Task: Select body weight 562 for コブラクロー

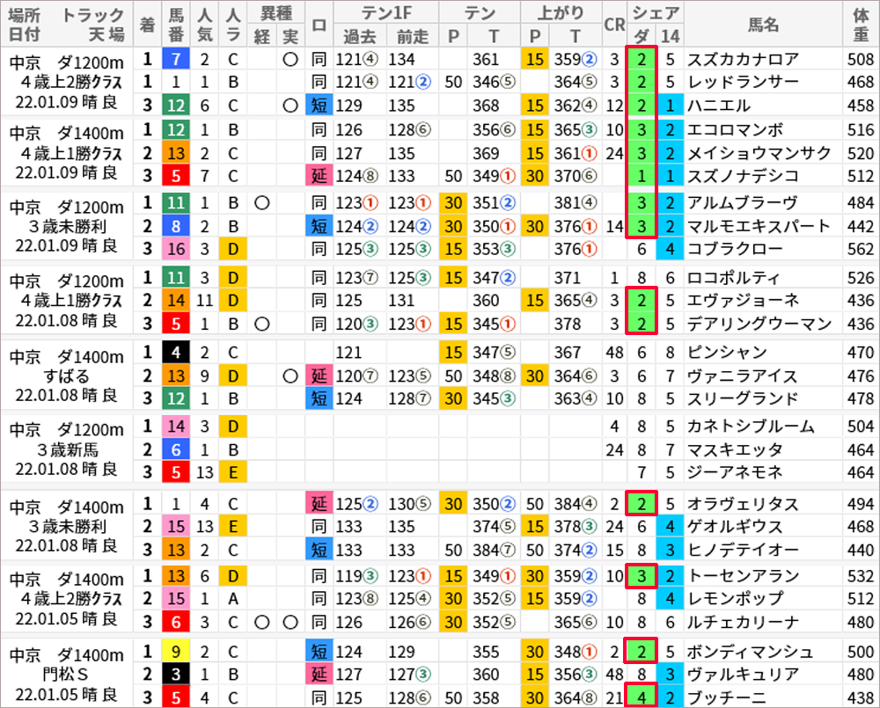Action: [861, 249]
